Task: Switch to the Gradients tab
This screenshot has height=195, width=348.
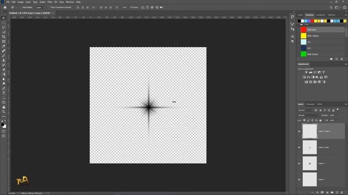Action: pos(320,15)
